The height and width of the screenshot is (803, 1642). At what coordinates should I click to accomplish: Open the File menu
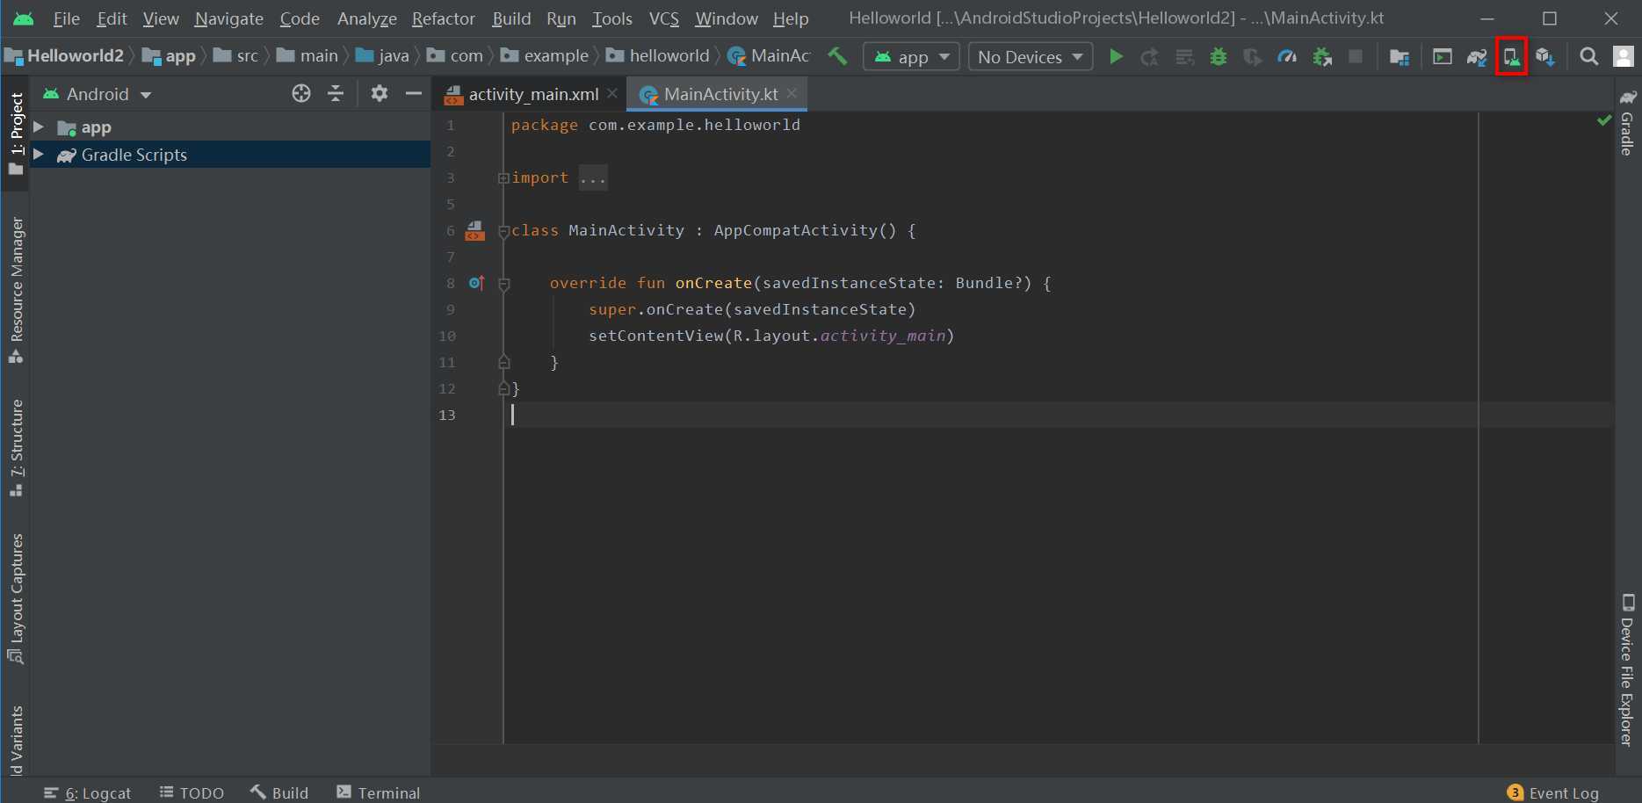click(66, 18)
